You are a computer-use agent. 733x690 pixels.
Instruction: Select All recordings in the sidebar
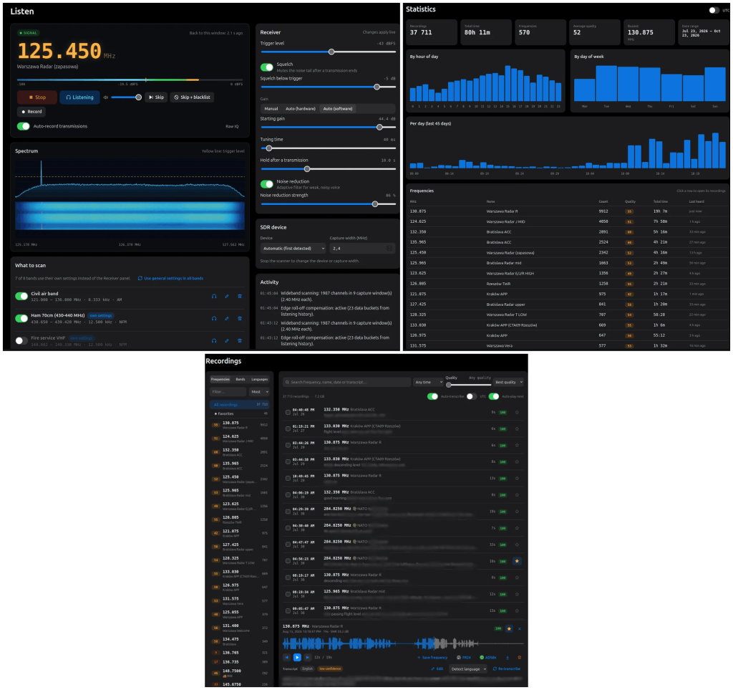click(x=240, y=405)
